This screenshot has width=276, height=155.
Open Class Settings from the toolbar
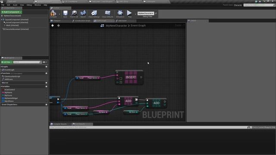pyautogui.click(x=94, y=13)
